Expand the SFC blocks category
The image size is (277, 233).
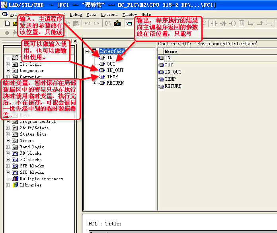click(8, 172)
